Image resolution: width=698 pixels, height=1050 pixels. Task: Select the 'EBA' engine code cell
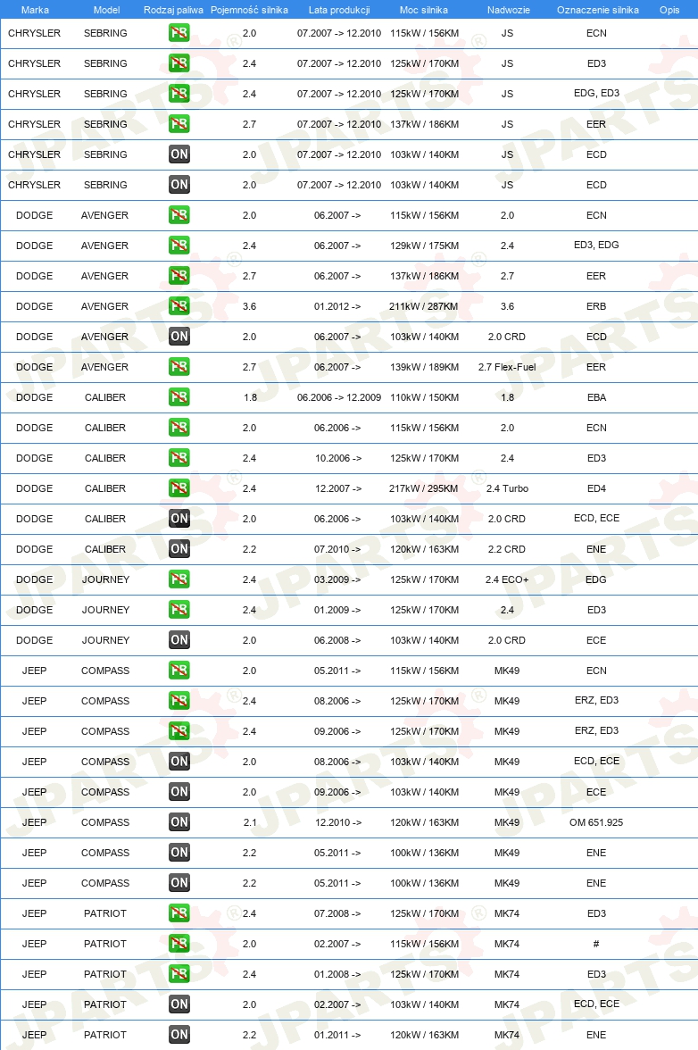coord(596,397)
